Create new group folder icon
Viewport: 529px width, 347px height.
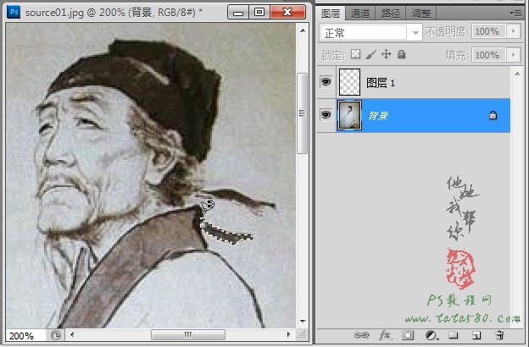click(x=454, y=335)
